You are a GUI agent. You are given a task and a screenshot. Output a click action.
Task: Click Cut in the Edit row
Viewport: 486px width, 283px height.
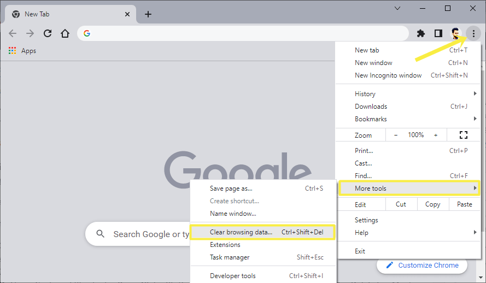click(401, 204)
